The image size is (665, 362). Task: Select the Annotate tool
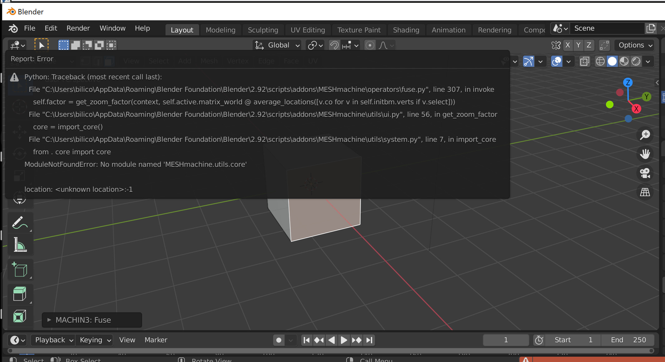pos(20,222)
